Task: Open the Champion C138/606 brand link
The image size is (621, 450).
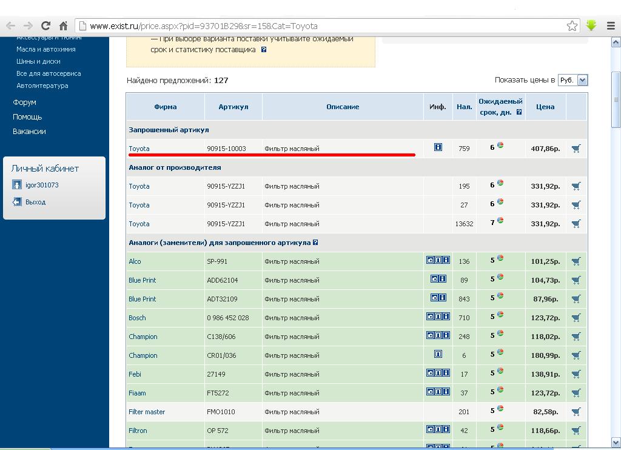Action: pyautogui.click(x=143, y=337)
